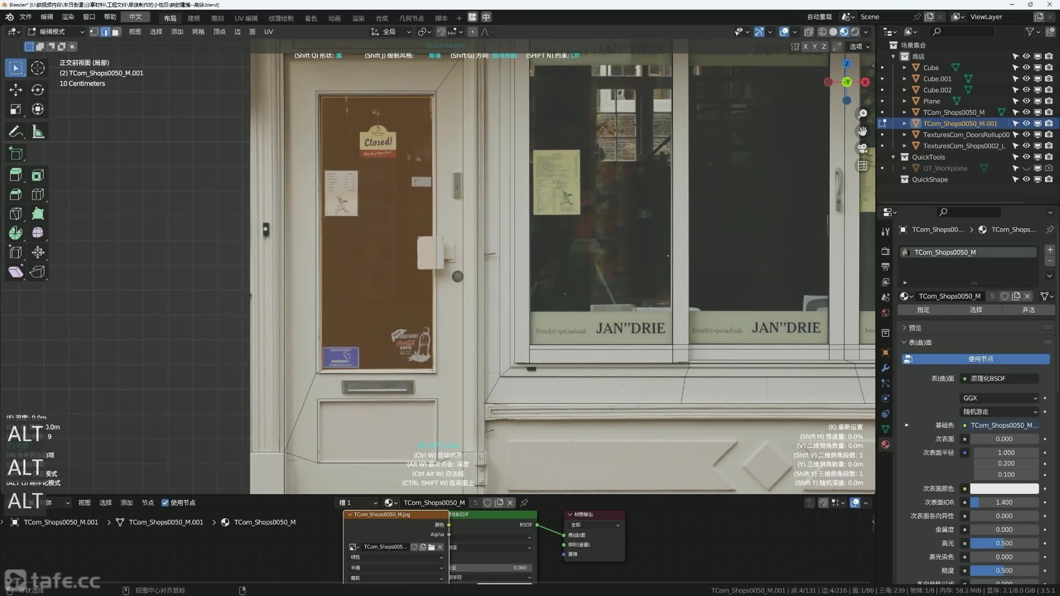Select the Transform tool
This screenshot has width=1060, height=596.
[38, 109]
